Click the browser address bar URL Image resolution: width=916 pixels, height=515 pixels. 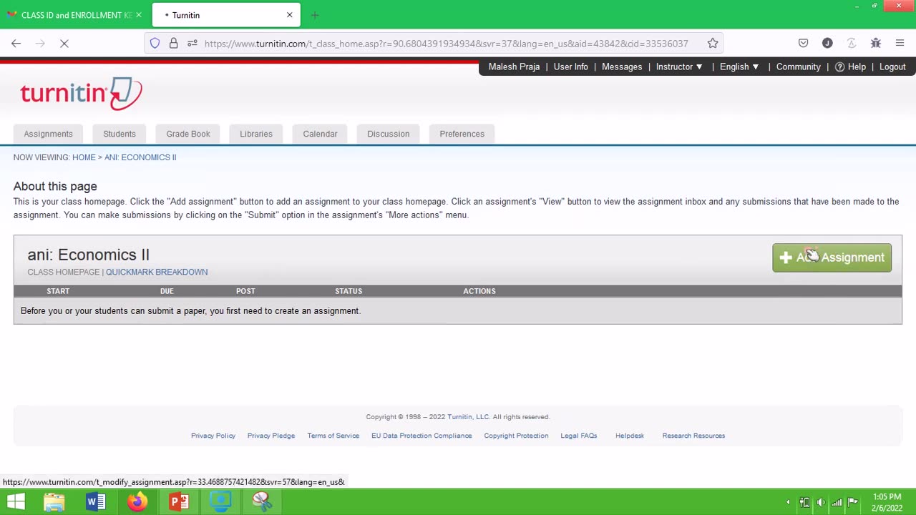[446, 44]
